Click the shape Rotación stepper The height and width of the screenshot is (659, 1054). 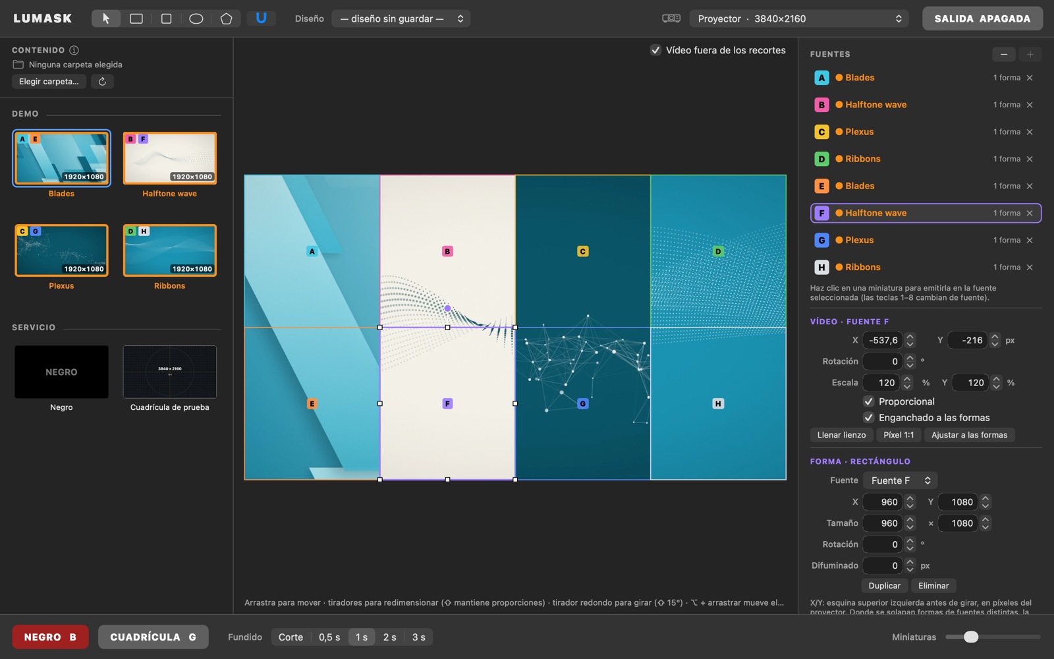[x=910, y=544]
